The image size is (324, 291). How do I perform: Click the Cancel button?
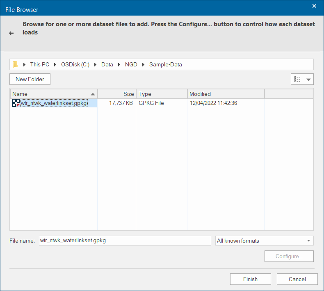coord(297,279)
